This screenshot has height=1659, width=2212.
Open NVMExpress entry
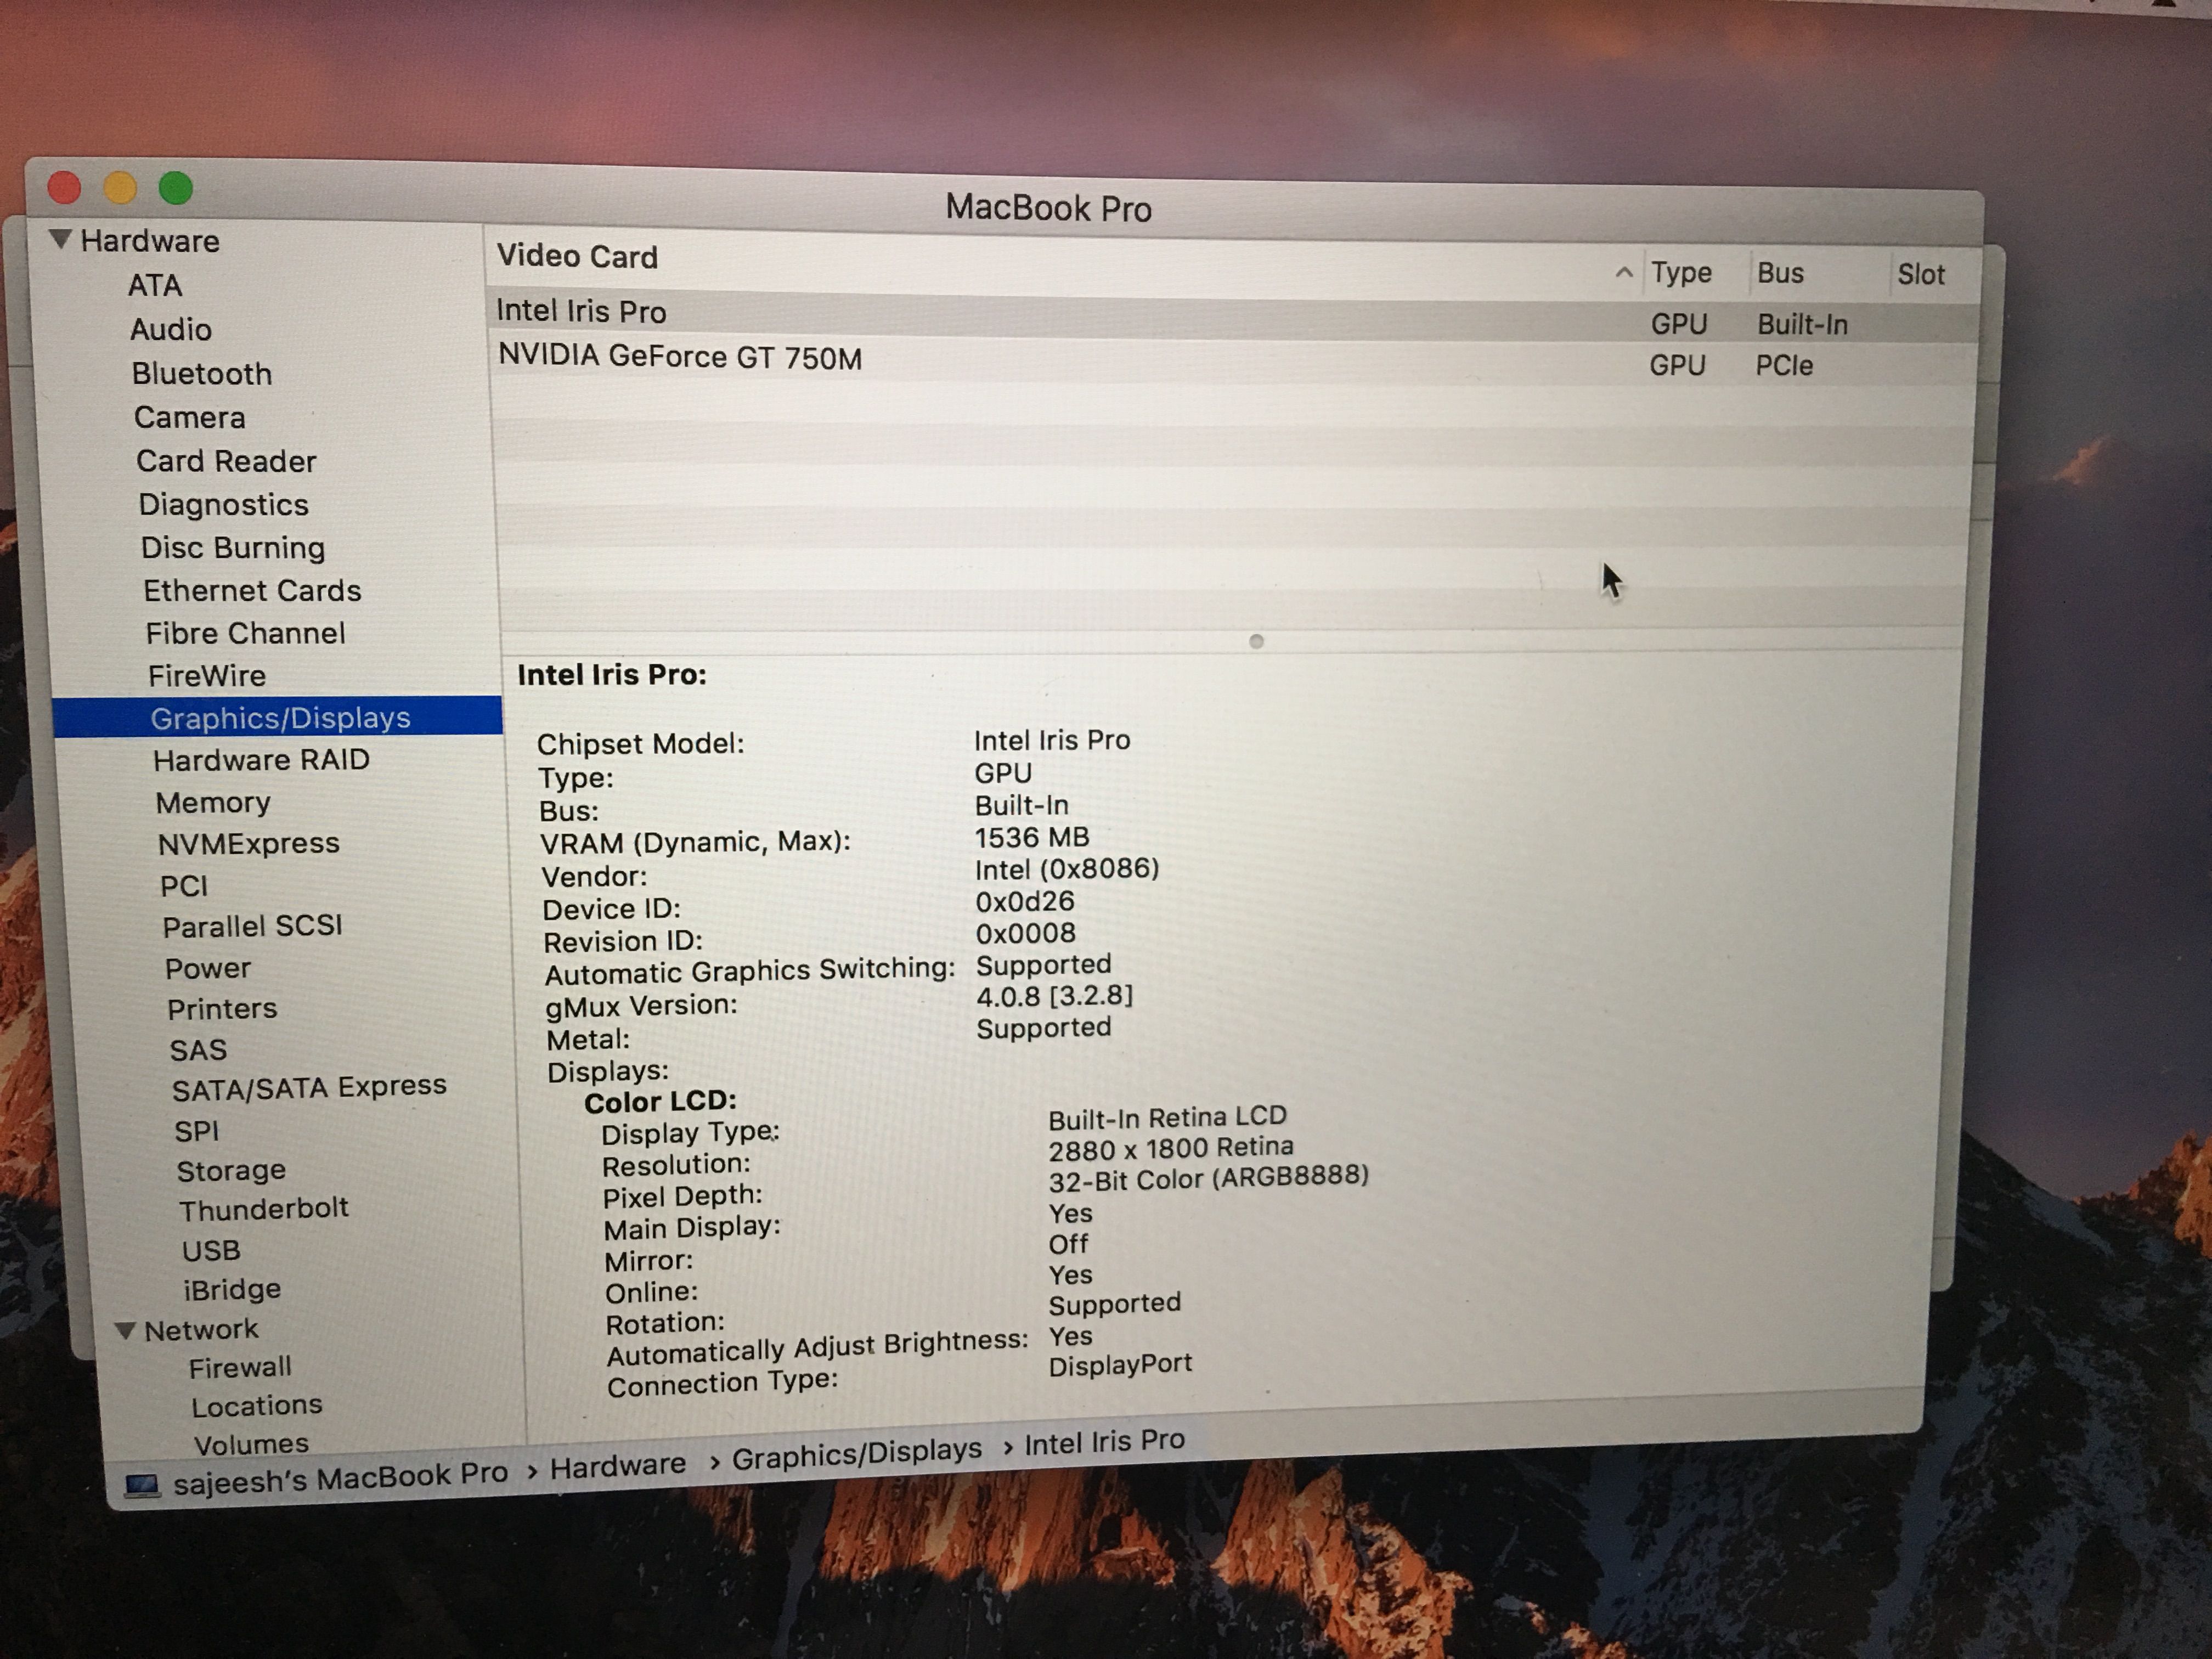pos(249,844)
